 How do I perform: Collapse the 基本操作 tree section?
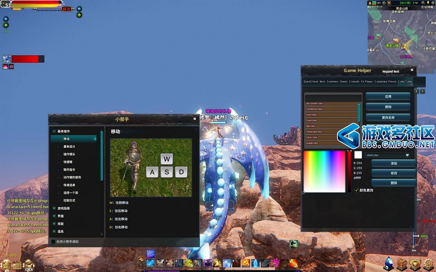(x=54, y=131)
